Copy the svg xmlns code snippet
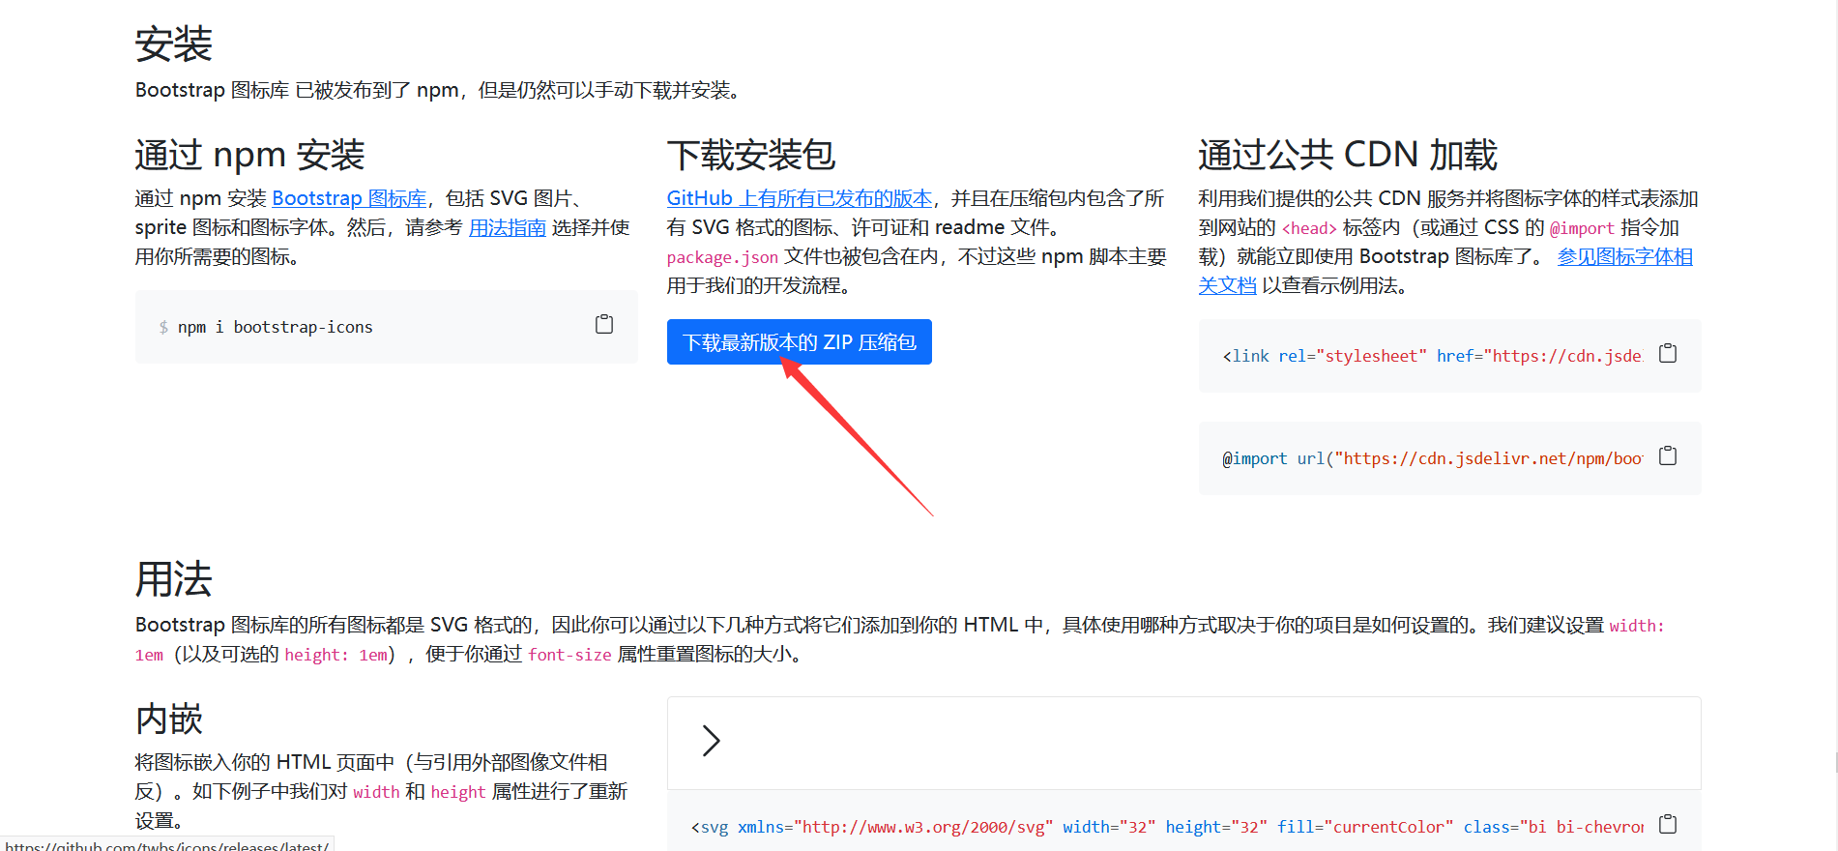This screenshot has height=851, width=1838. 1668,824
